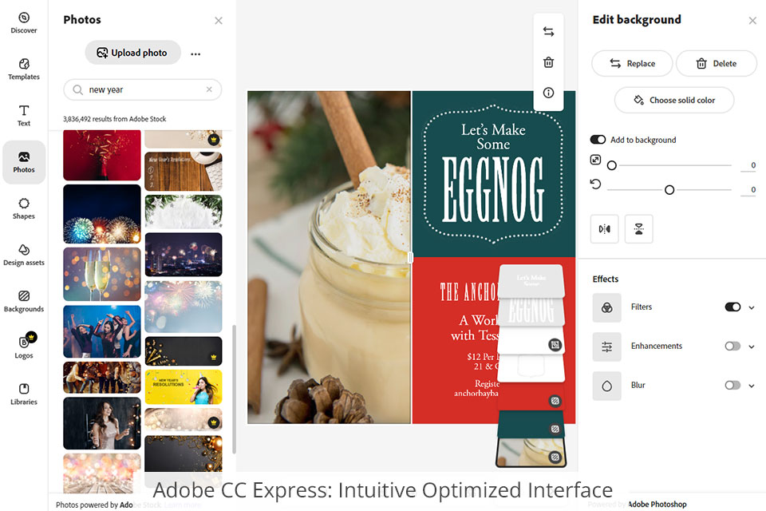Select the champagne glasses bokeh photo
This screenshot has width=766, height=511.
point(101,275)
